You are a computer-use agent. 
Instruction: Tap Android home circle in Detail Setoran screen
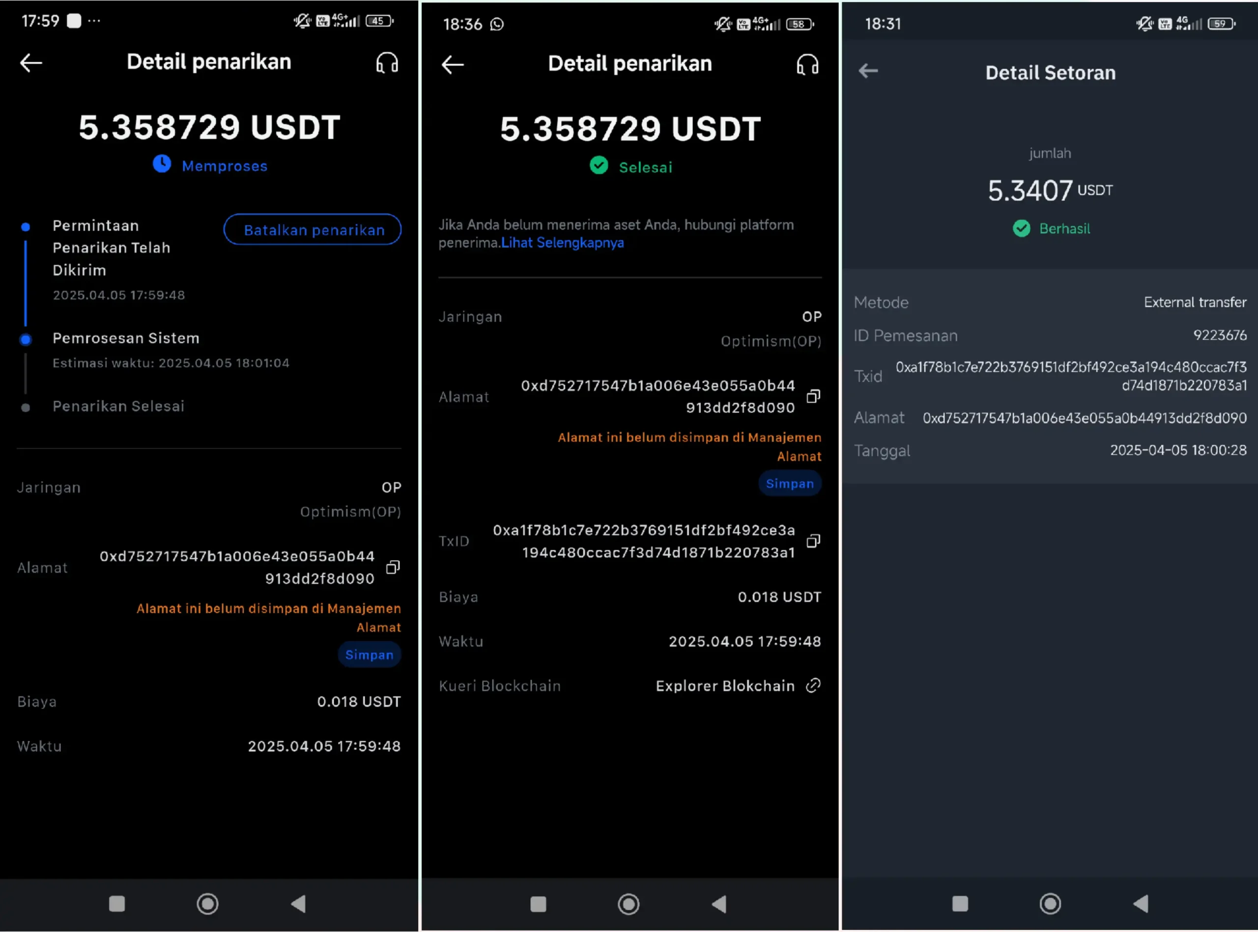(x=1050, y=904)
